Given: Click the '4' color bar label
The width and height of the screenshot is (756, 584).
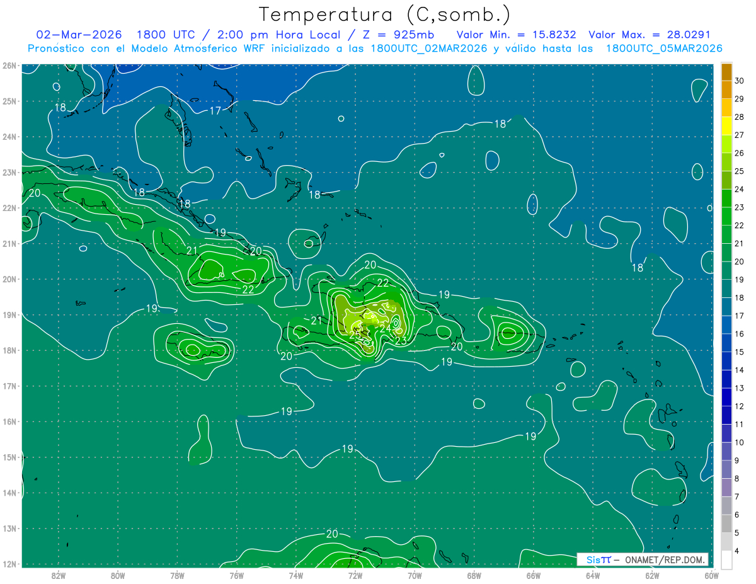Looking at the screenshot, I should coord(737,551).
